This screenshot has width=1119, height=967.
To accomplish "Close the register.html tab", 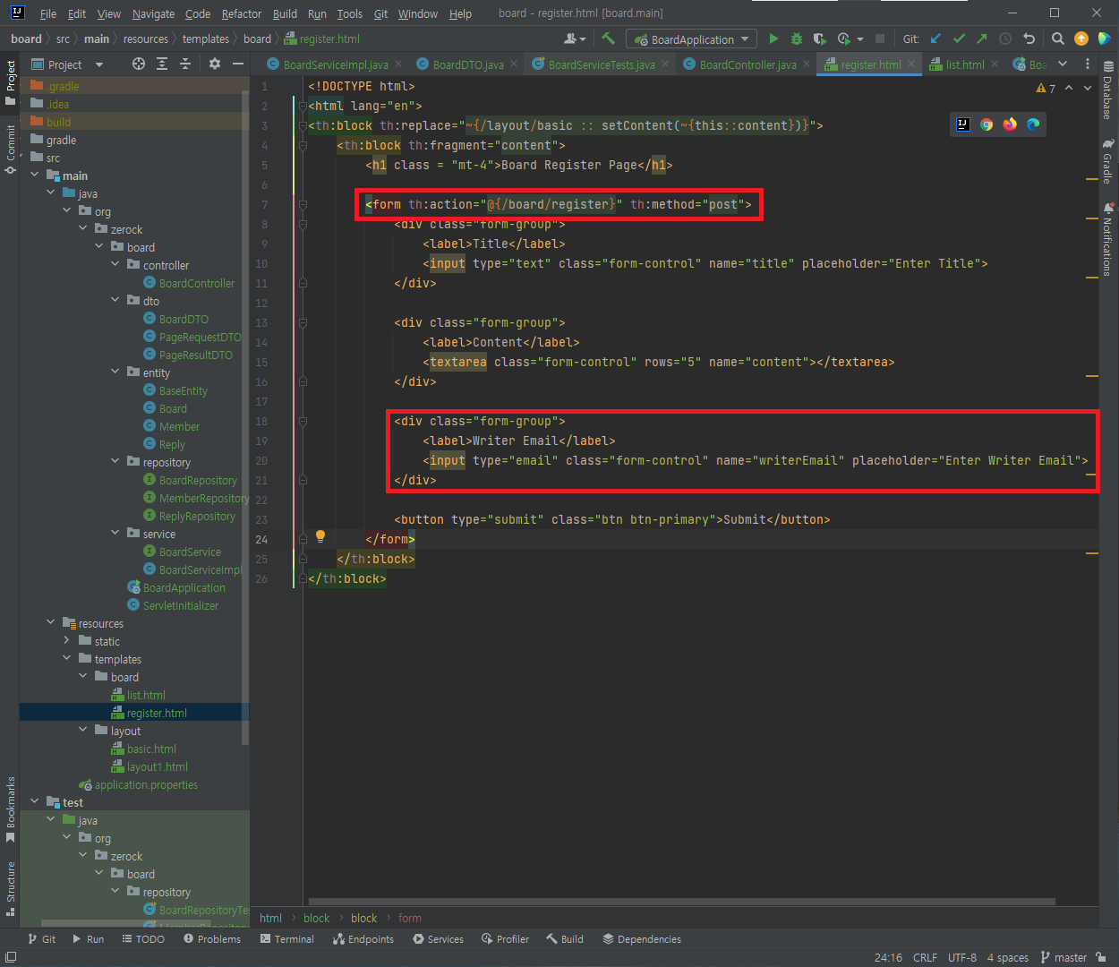I will point(911,64).
